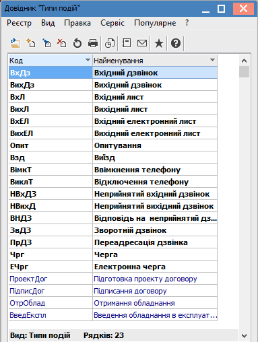Viewport: 258px width, 342px height.
Task: Open help via question mark icon
Action: [176, 43]
